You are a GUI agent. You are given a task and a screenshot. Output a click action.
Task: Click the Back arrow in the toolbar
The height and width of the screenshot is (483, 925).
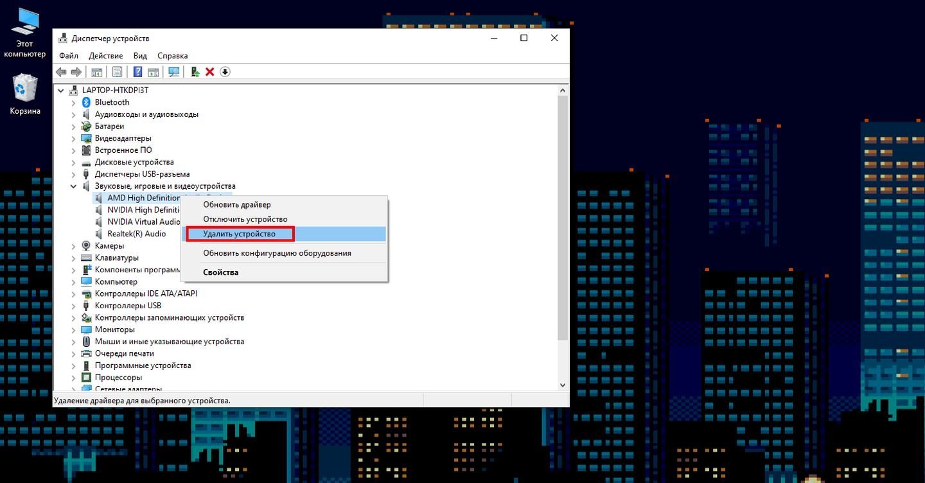tap(62, 72)
